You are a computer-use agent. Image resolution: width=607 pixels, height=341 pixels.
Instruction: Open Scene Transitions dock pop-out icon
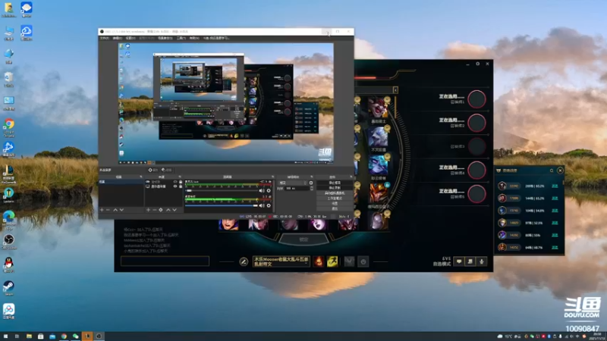tap(311, 177)
